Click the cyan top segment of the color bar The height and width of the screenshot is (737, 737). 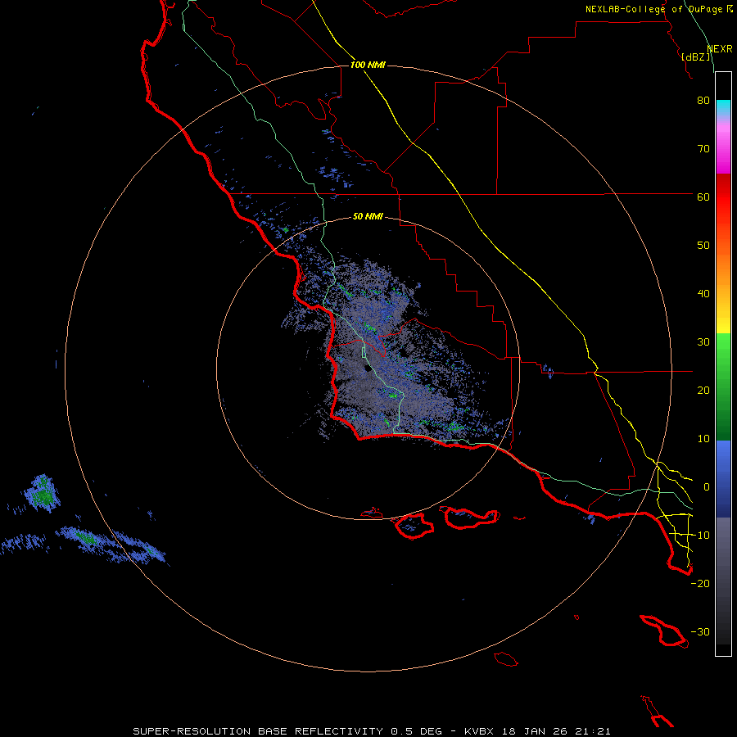click(723, 107)
